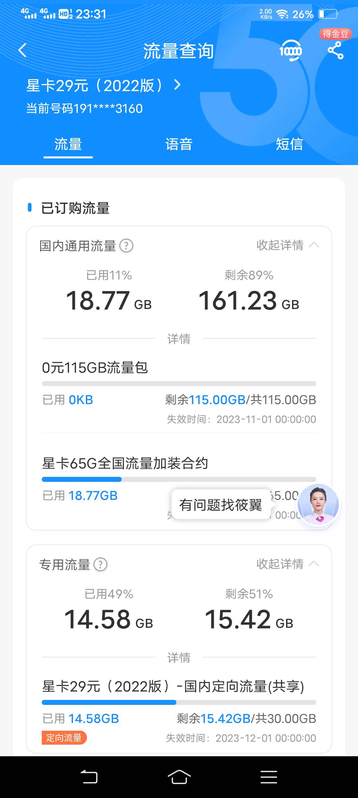Tap the back arrow icon
Viewport: 358px width, 798px height.
(22, 50)
